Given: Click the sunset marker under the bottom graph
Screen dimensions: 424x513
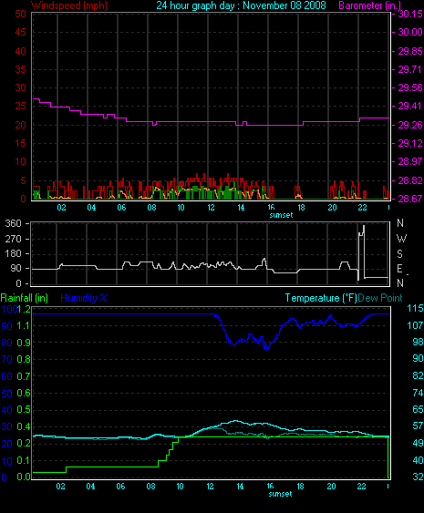Looking at the screenshot, I should [x=280, y=494].
